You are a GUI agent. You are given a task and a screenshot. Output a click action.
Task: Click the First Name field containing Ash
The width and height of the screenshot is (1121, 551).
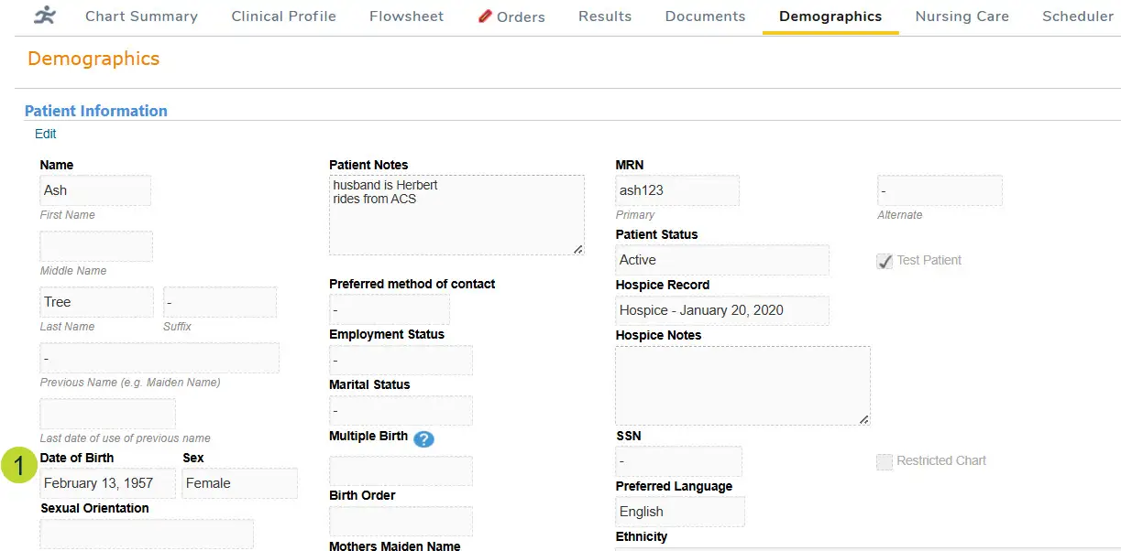click(x=95, y=190)
